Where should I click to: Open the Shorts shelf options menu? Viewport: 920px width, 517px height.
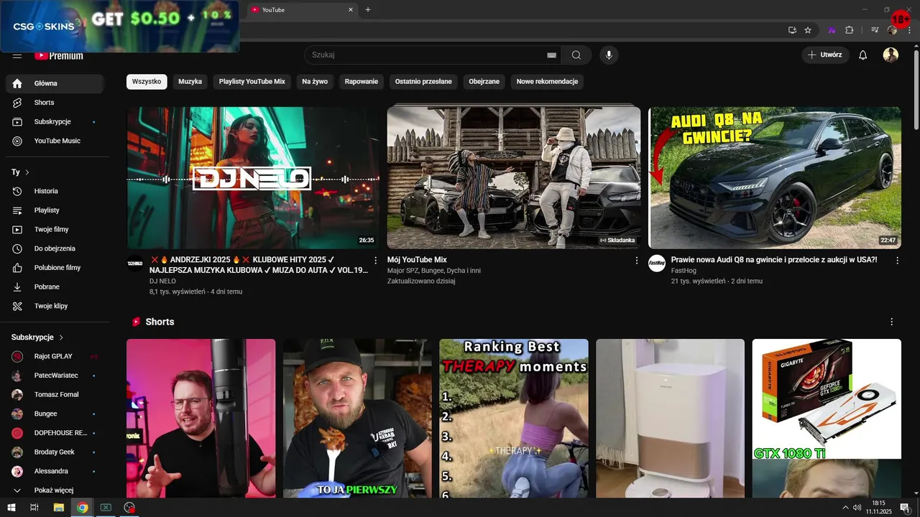tap(892, 322)
